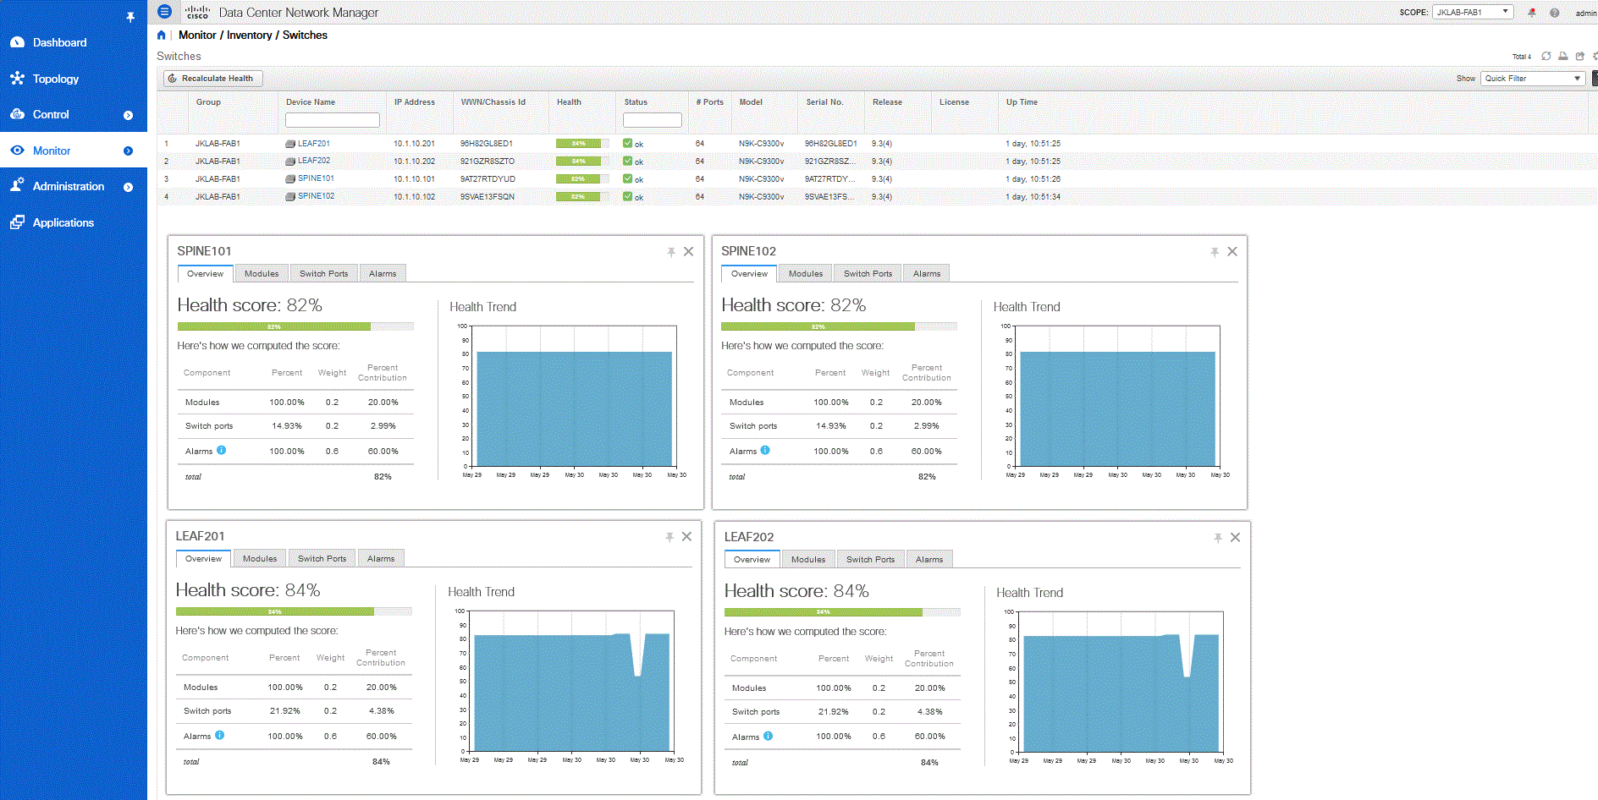1598x800 pixels.
Task: Open the SCOPE dropdown
Action: pos(1472,12)
